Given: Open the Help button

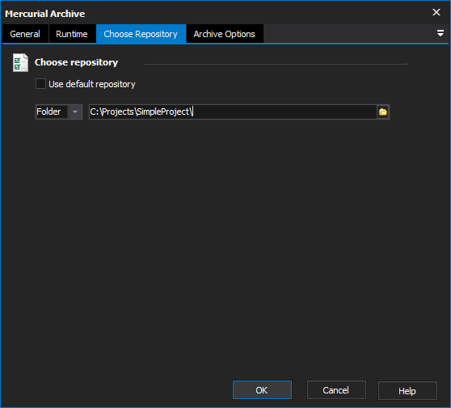Looking at the screenshot, I should pyautogui.click(x=407, y=390).
